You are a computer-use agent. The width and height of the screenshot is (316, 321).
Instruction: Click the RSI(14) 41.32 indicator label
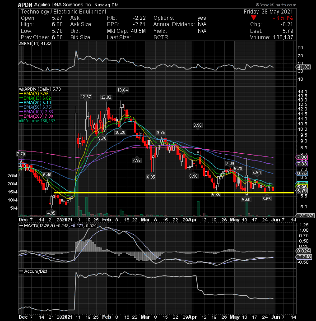(37, 44)
